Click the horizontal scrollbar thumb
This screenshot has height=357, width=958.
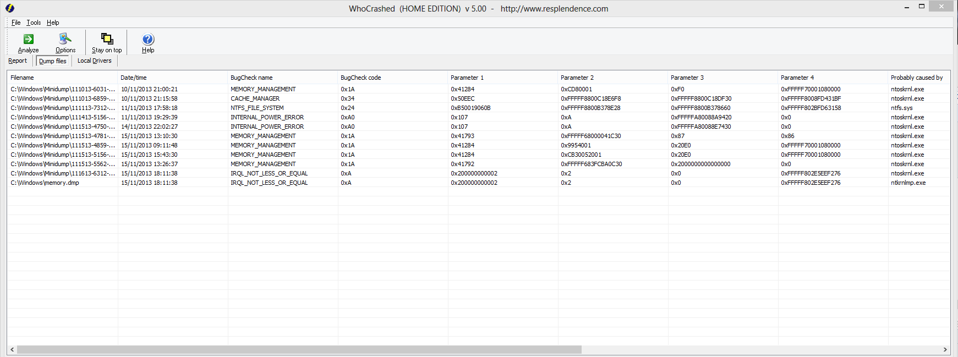pyautogui.click(x=299, y=350)
